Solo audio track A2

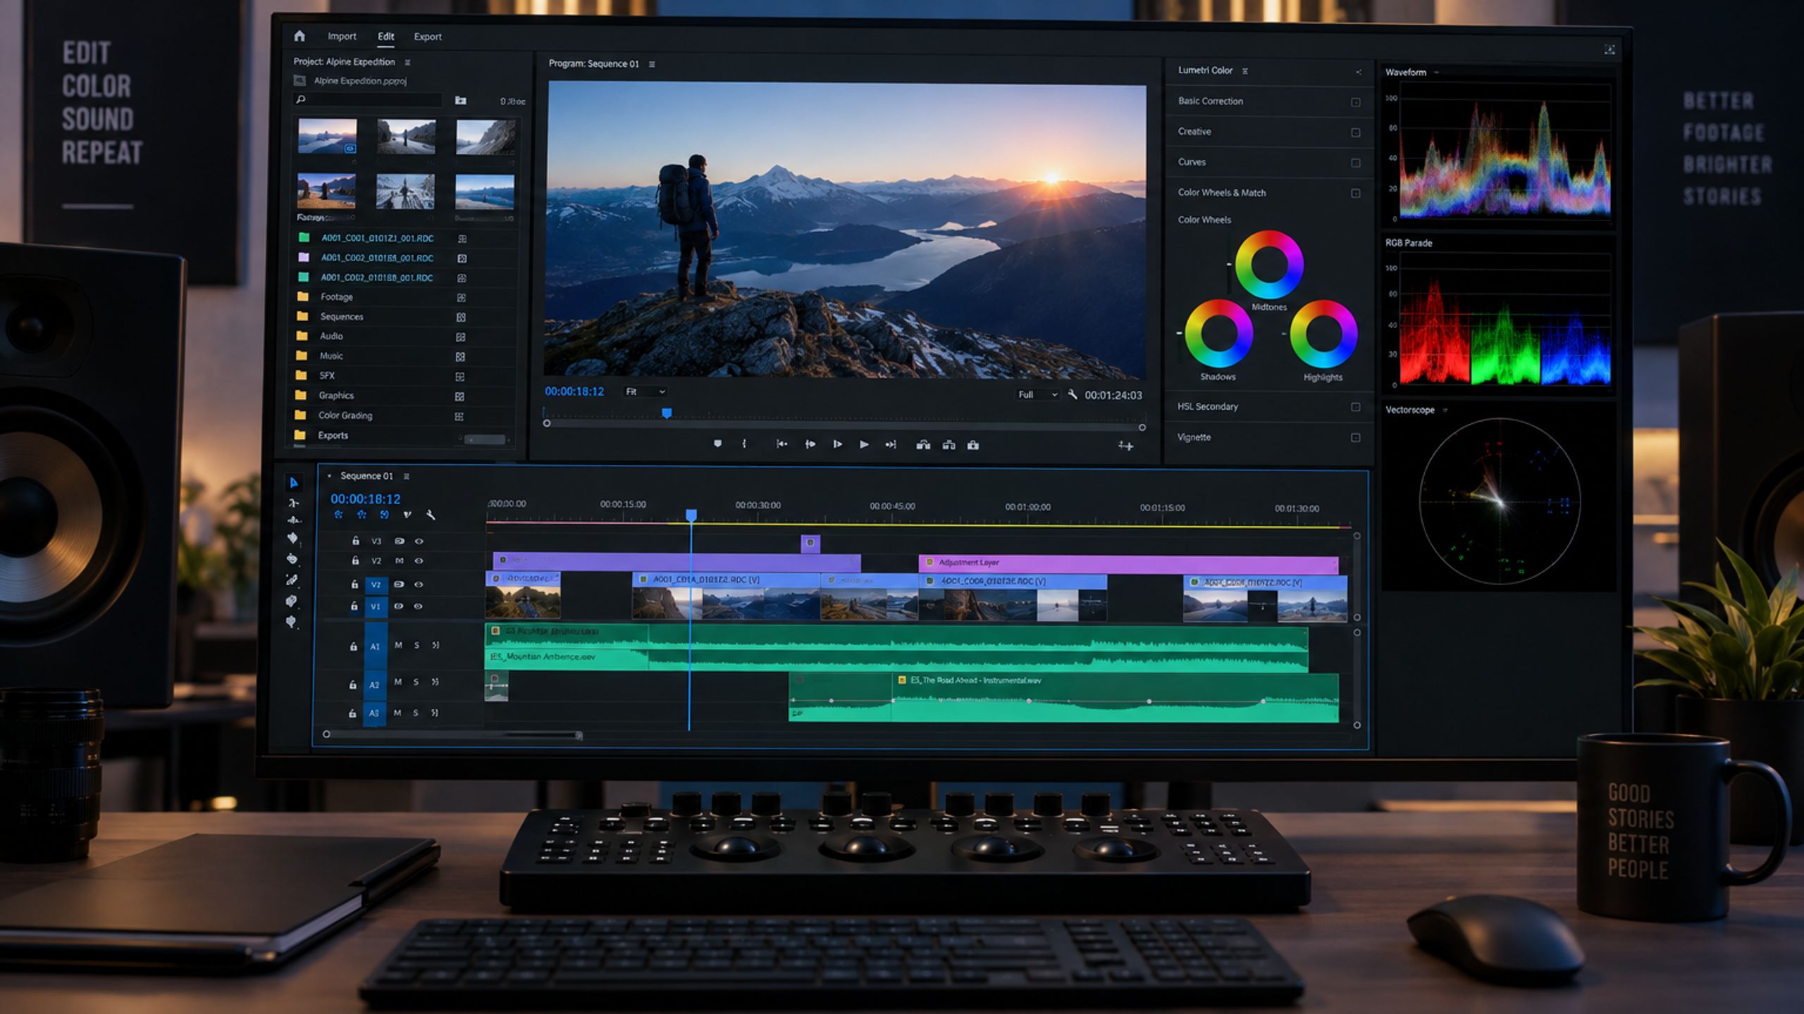click(x=416, y=682)
